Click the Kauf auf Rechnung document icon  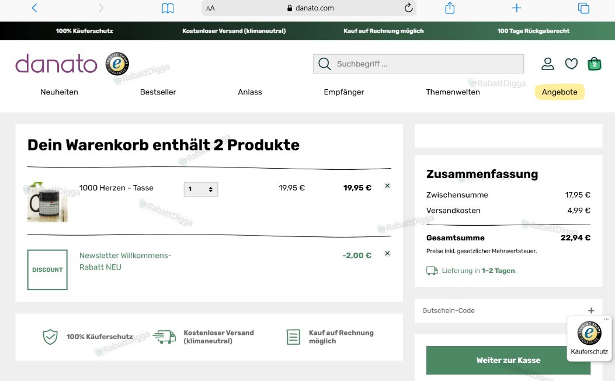tap(293, 337)
